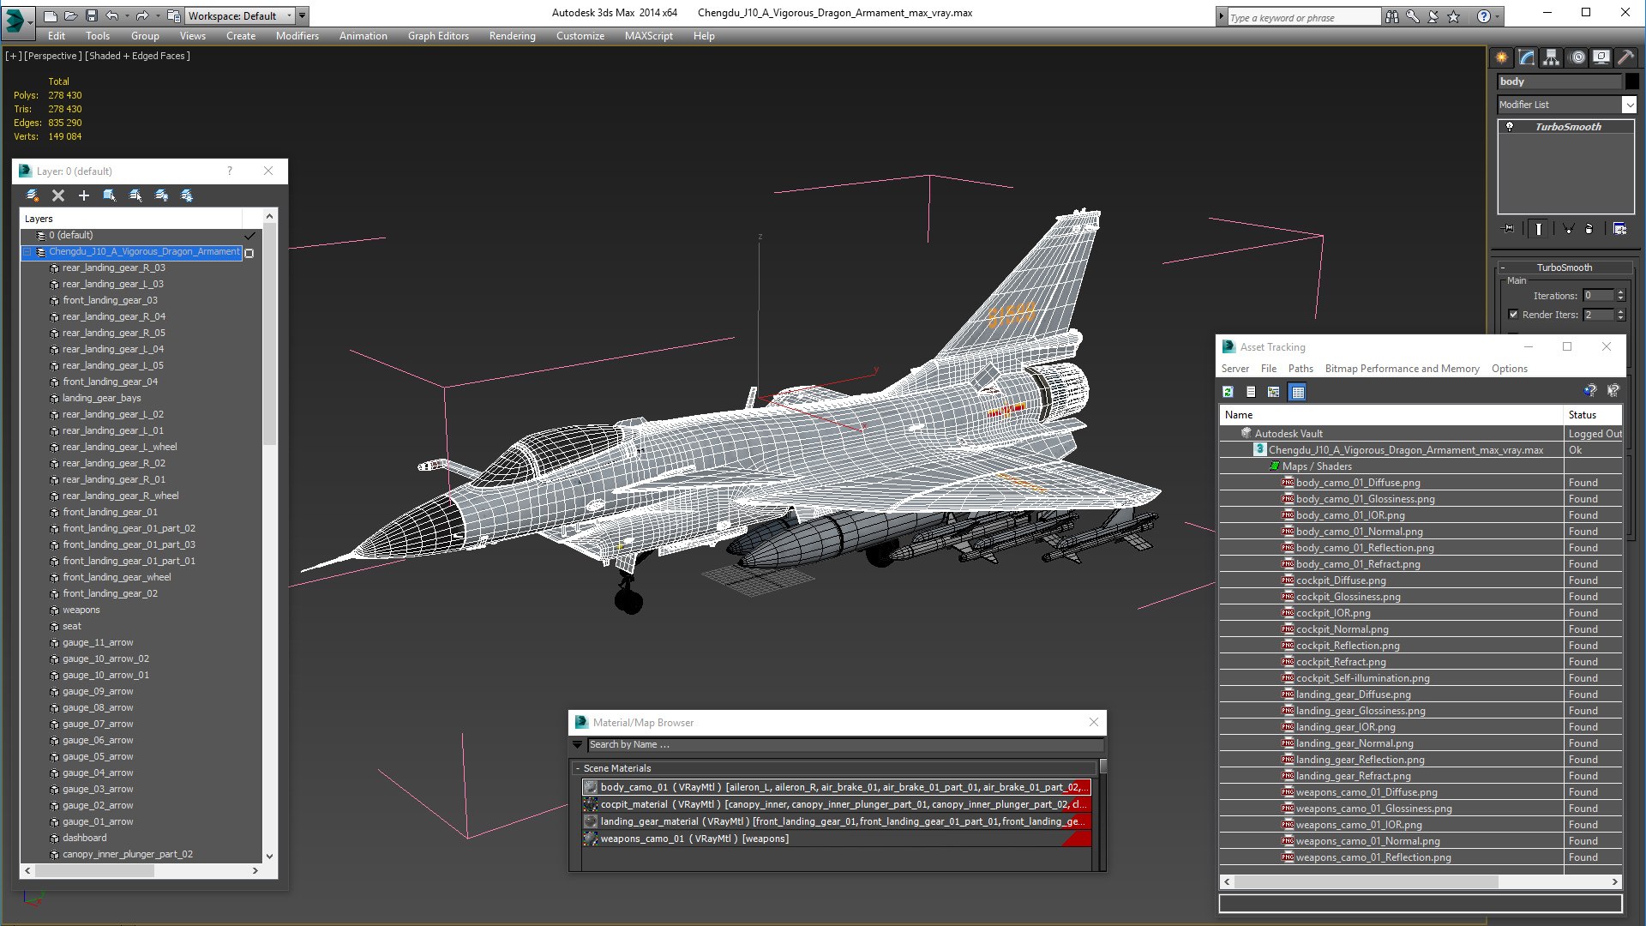Image resolution: width=1646 pixels, height=926 pixels.
Task: Open the undo history dropdown arrow
Action: point(127,15)
